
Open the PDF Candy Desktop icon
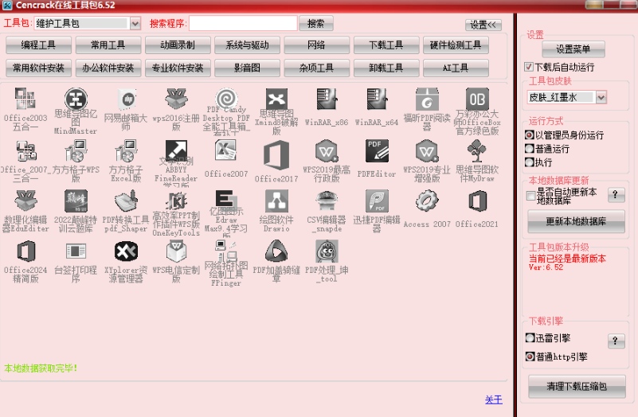tap(226, 99)
